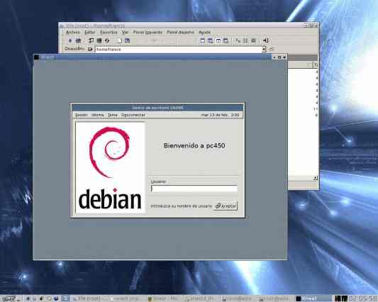
Task: Click the new folder icon in Xfe toolbar
Action: 127,40
